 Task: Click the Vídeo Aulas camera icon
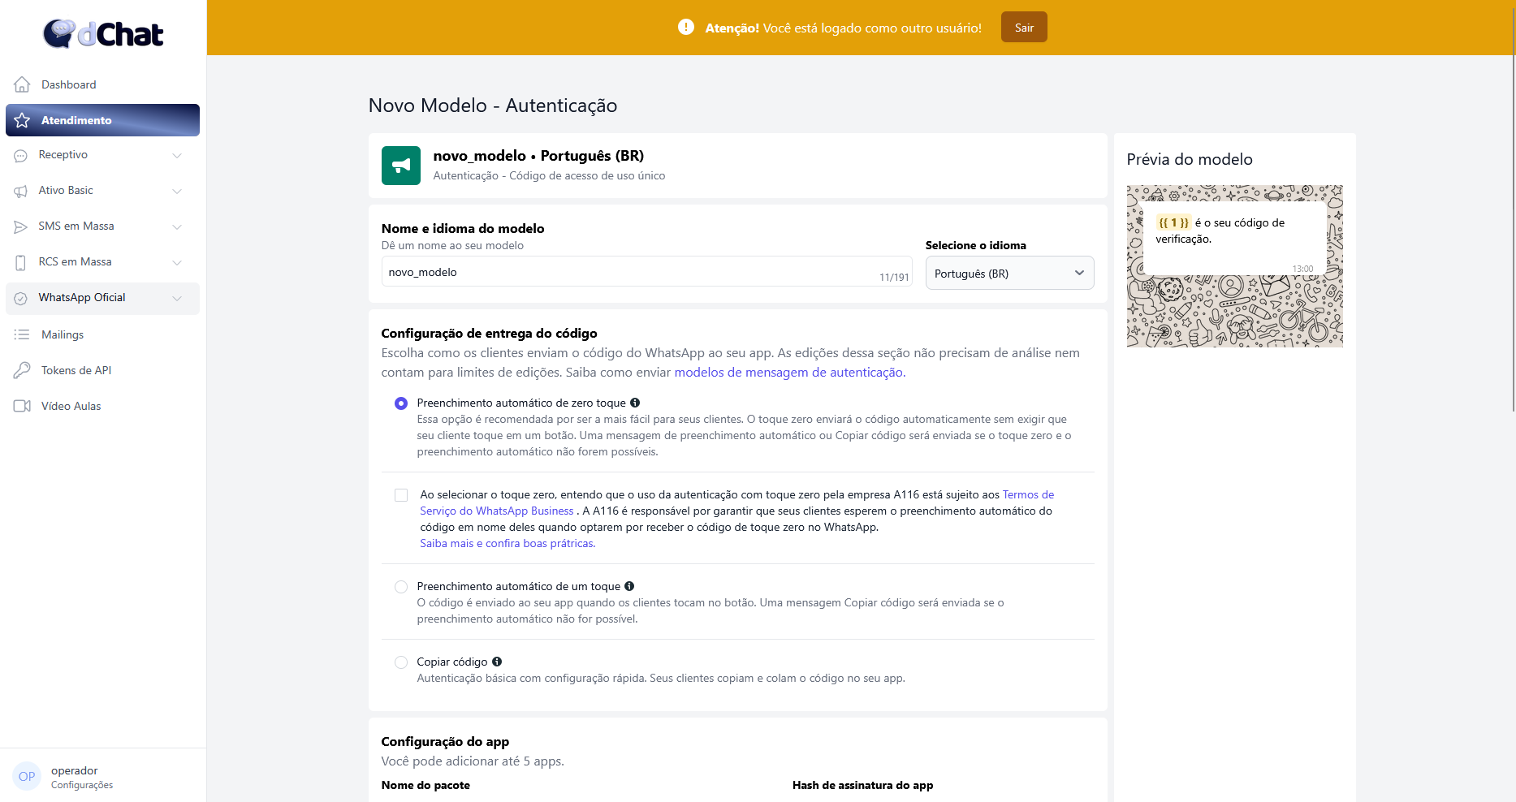pyautogui.click(x=22, y=406)
